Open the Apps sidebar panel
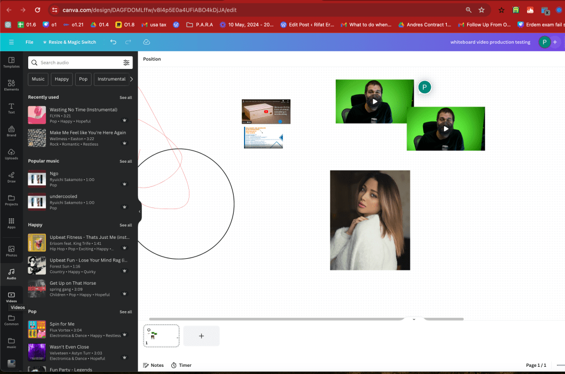The image size is (565, 374). click(x=11, y=223)
